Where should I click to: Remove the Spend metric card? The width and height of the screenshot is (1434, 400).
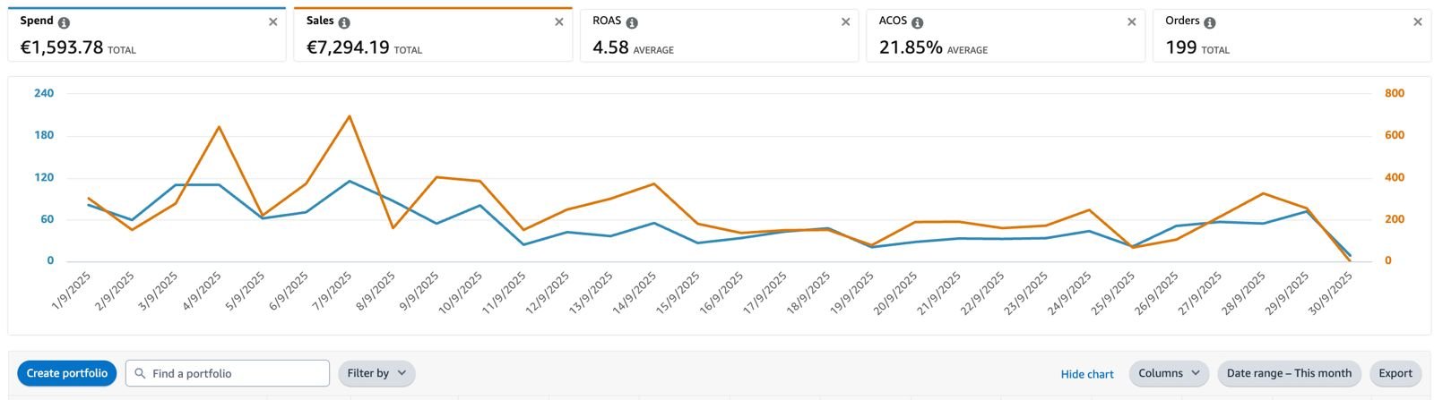point(273,21)
